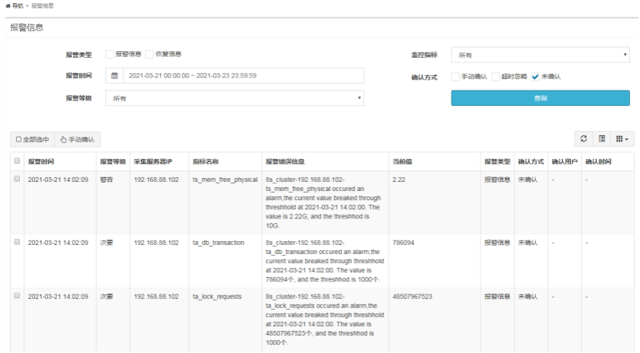Select the ta_db_transaction row checkbox

coord(17,242)
